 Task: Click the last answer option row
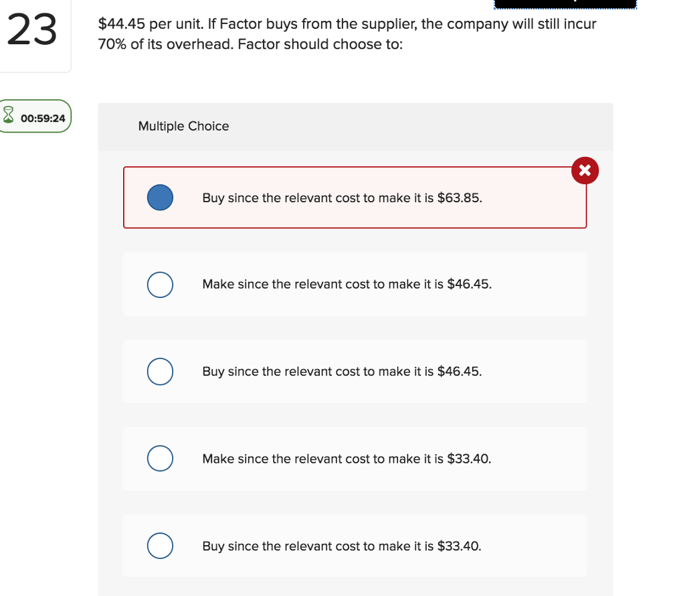click(x=355, y=546)
